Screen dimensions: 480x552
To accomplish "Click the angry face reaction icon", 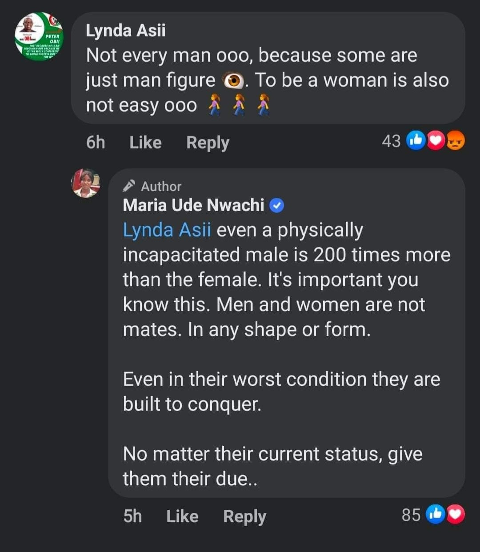I will 456,141.
